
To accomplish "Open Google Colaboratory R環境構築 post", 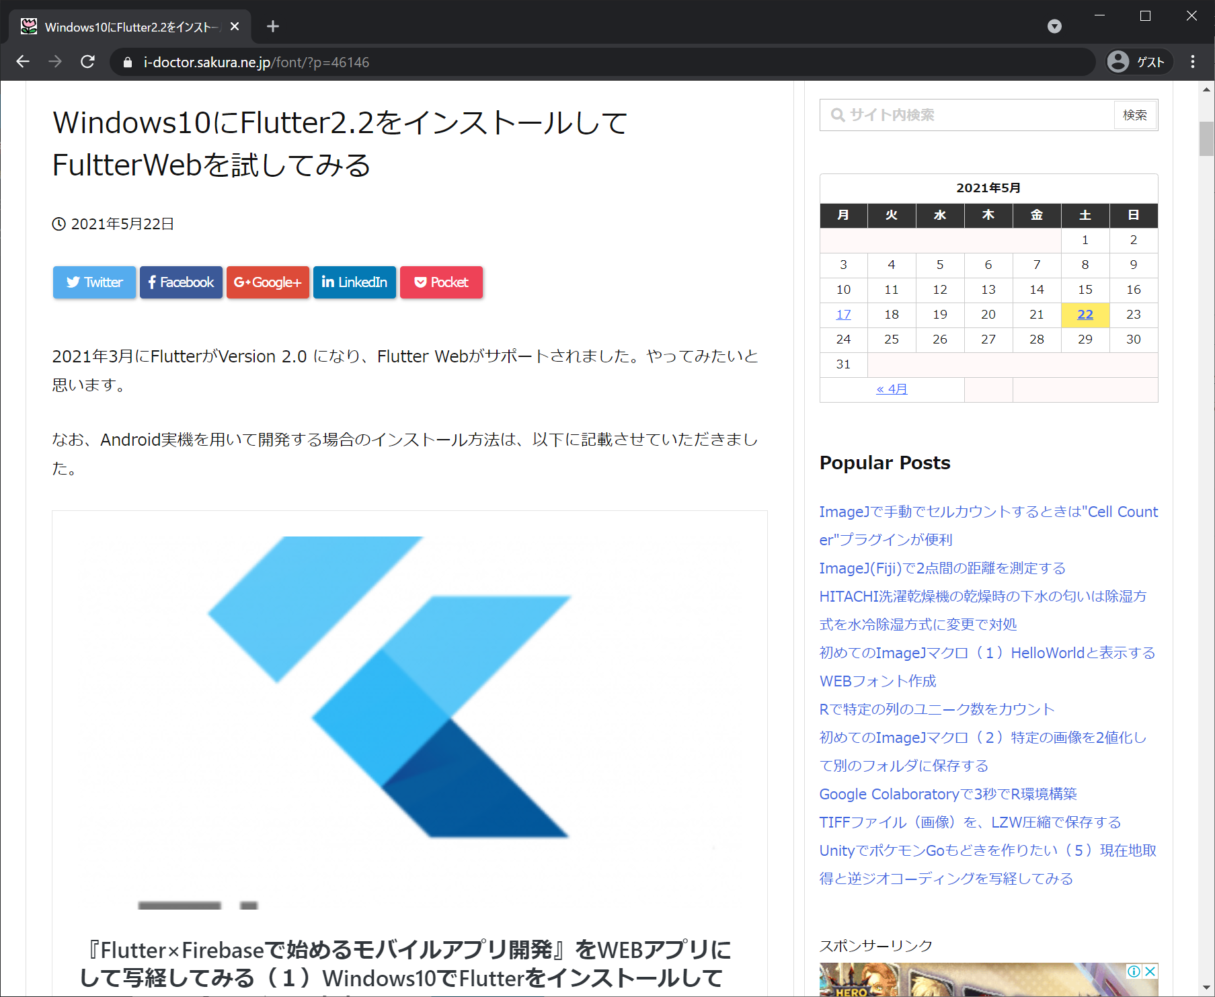I will [x=948, y=794].
